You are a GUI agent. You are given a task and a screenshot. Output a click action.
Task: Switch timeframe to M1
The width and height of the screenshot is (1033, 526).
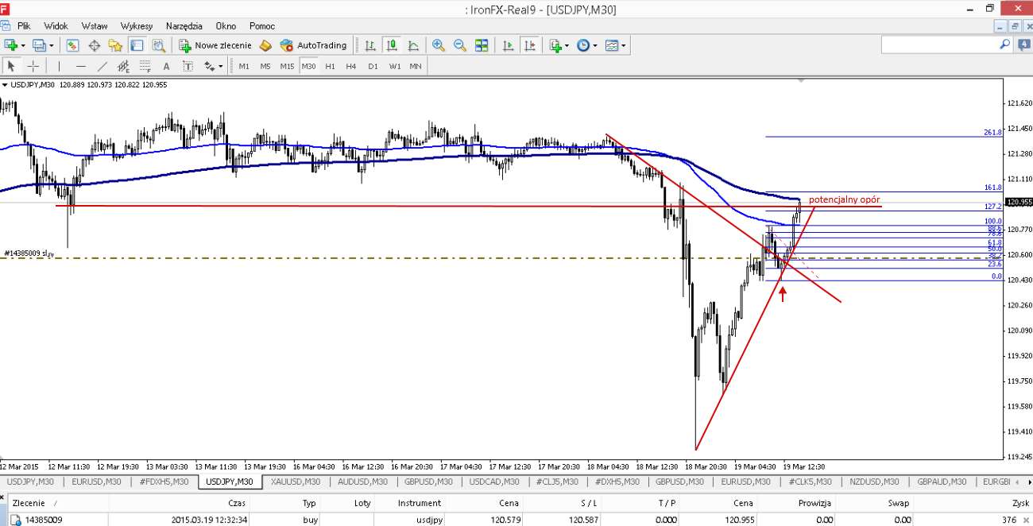(x=244, y=66)
